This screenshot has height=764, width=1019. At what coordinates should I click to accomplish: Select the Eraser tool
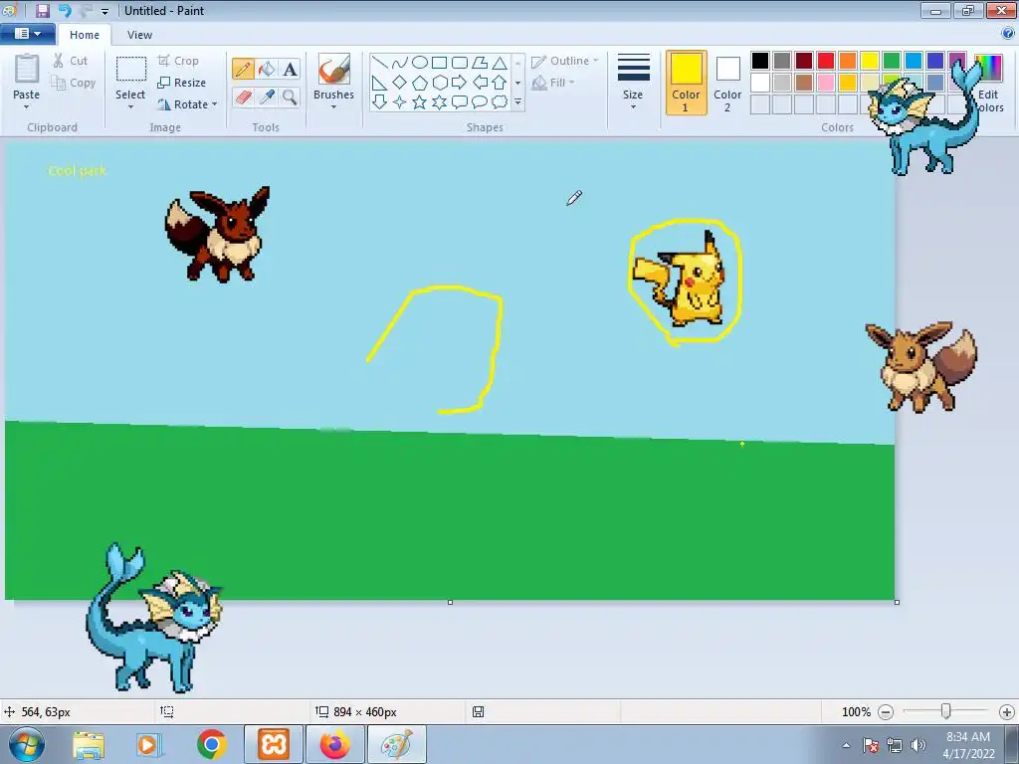(x=243, y=96)
